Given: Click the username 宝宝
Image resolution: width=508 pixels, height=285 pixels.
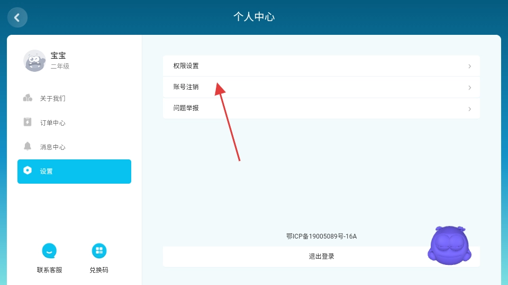Looking at the screenshot, I should (58, 55).
